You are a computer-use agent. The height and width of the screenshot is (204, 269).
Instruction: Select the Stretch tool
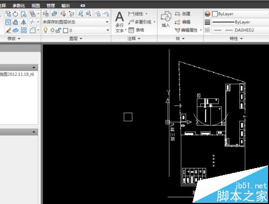tap(24, 14)
